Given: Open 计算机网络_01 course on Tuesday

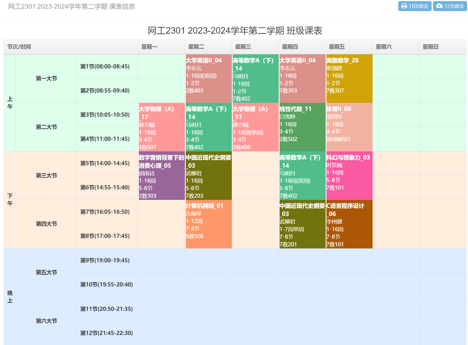Looking at the screenshot, I should pos(208,224).
